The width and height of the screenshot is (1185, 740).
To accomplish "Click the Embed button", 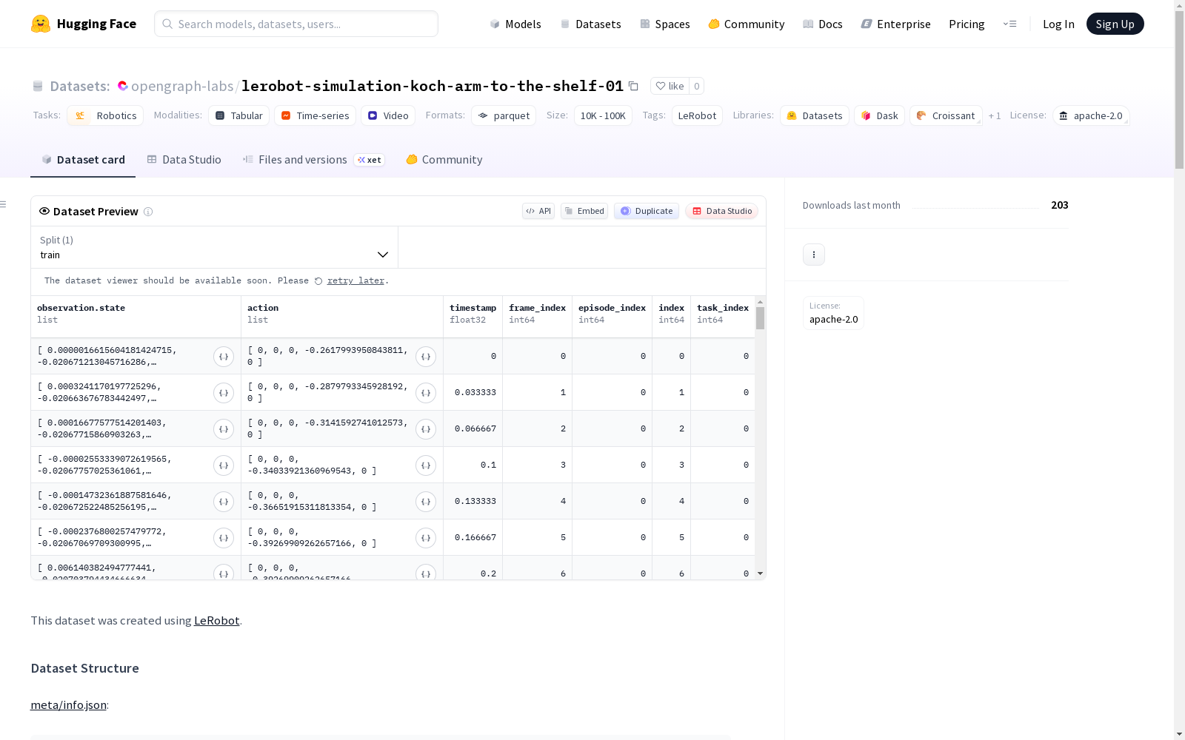I will point(584,211).
